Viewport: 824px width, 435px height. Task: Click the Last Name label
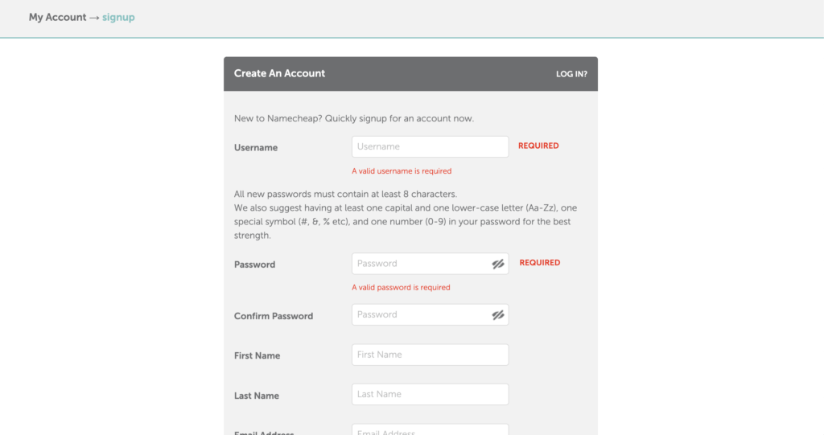(x=256, y=396)
